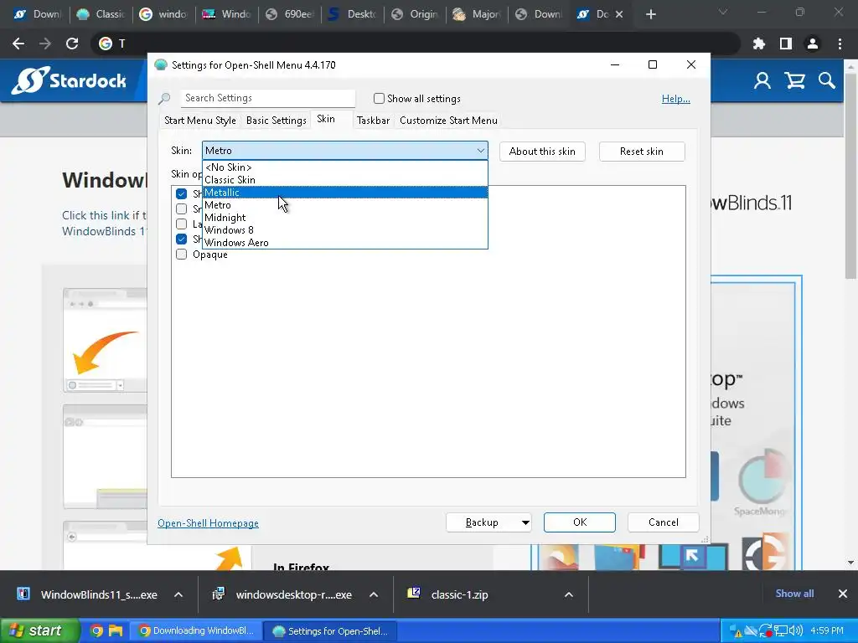The image size is (858, 643).
Task: Click the WindowBlinds11 download file icon
Action: click(x=23, y=594)
